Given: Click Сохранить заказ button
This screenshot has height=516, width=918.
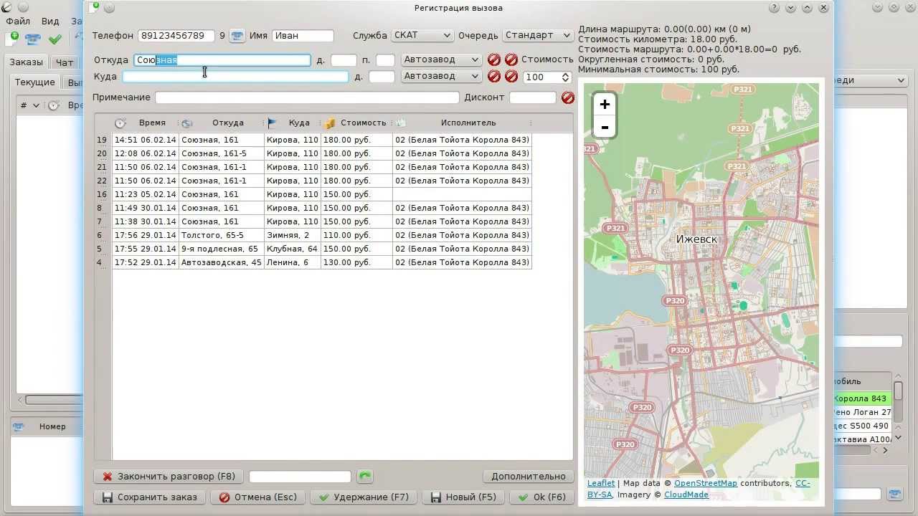Looking at the screenshot, I should coord(150,497).
